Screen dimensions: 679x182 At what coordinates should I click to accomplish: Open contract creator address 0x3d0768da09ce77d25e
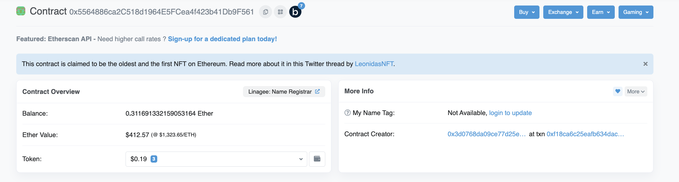[x=486, y=134]
